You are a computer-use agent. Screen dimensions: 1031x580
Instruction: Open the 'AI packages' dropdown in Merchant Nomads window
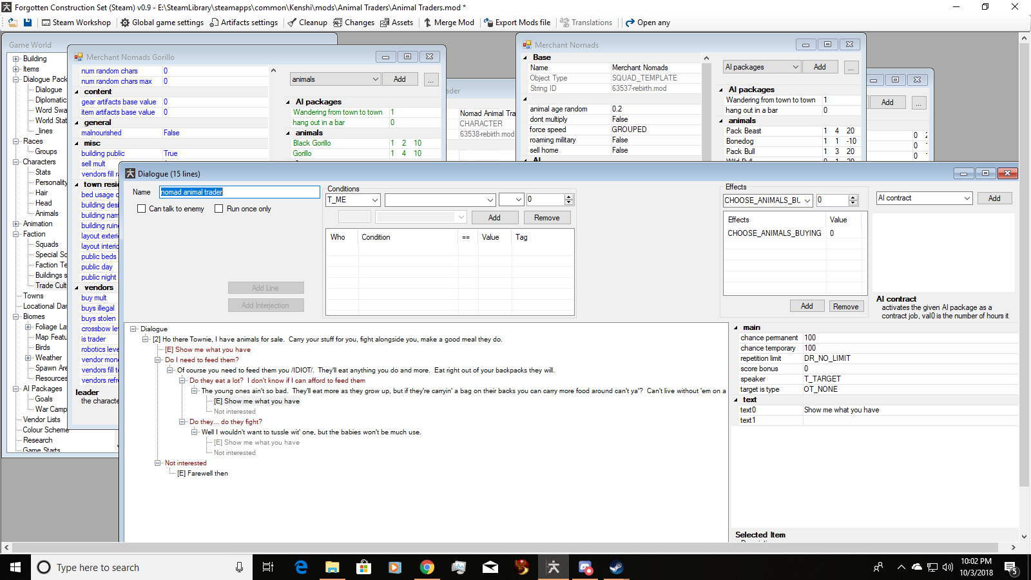point(762,67)
